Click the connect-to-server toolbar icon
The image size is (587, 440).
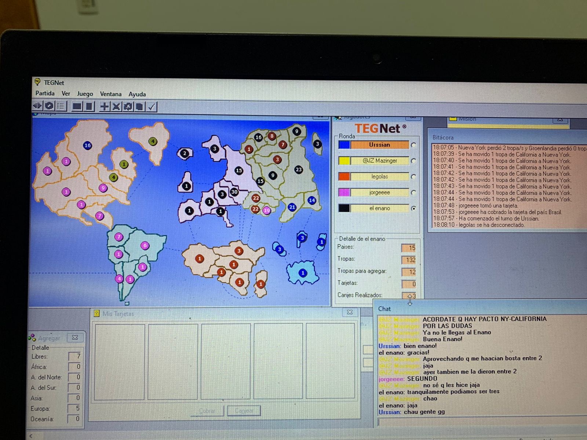(x=37, y=106)
